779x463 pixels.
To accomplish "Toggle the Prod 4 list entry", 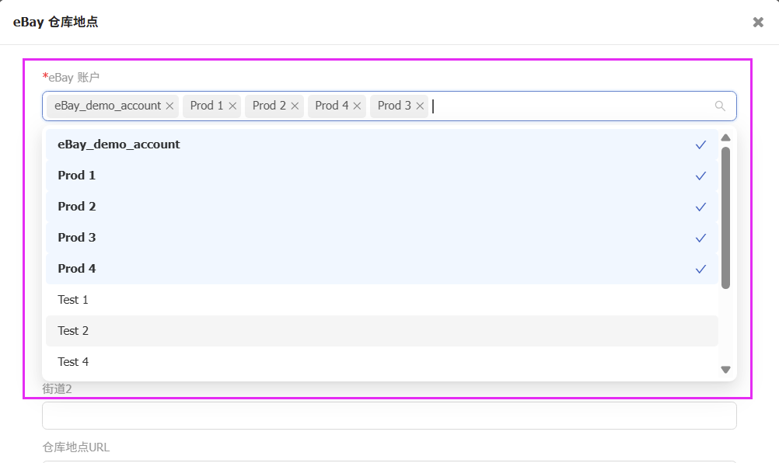I will 381,269.
